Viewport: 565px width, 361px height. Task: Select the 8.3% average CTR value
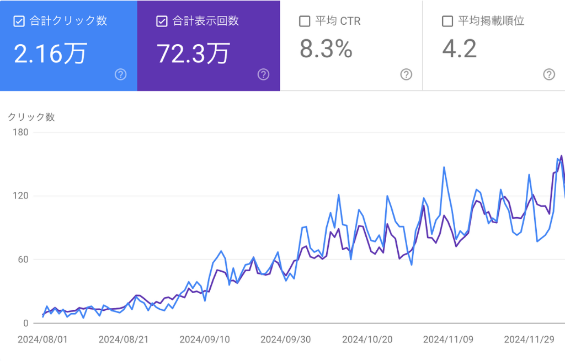pos(326,49)
